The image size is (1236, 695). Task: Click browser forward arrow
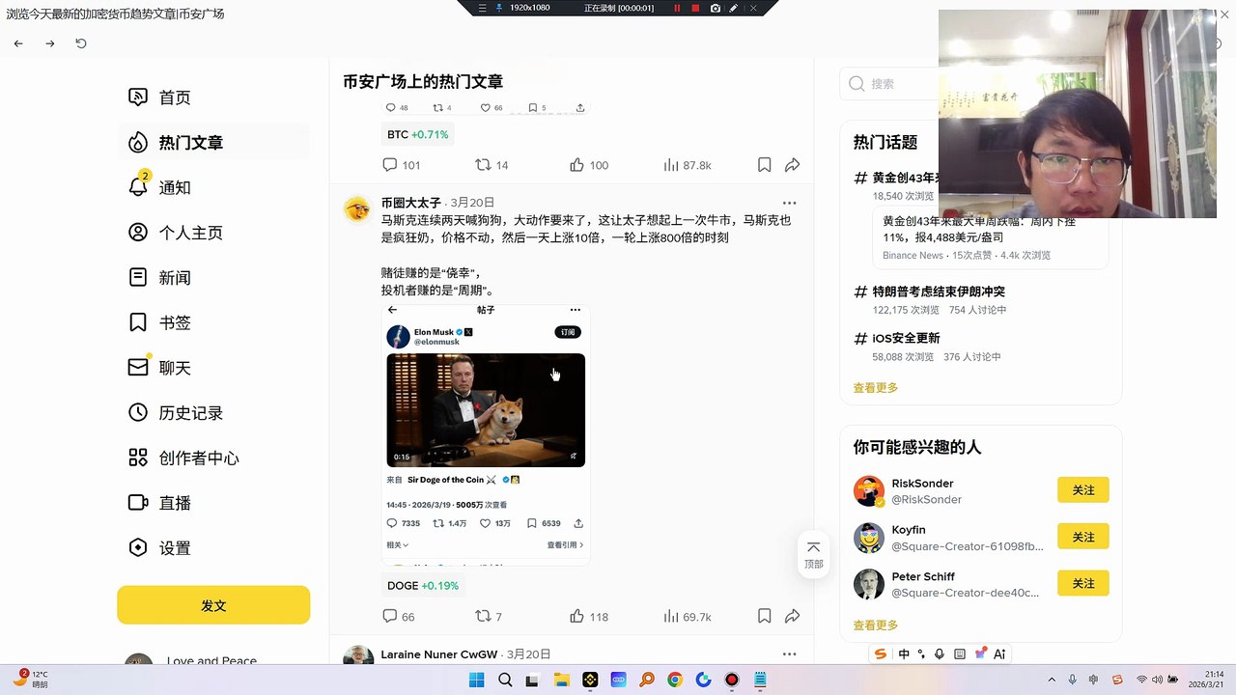point(50,43)
